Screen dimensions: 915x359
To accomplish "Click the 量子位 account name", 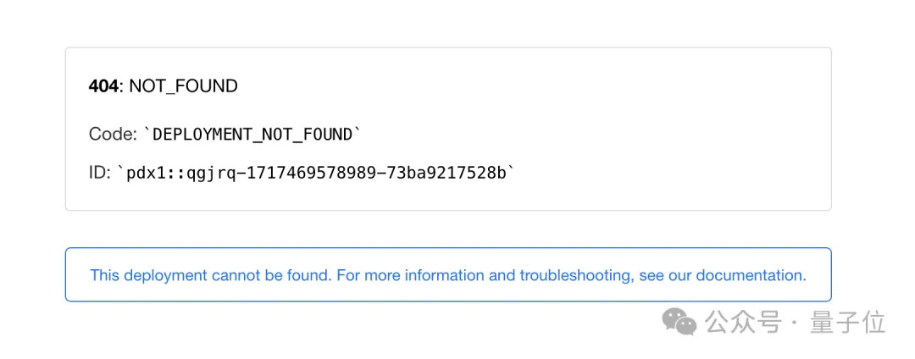I will [x=847, y=322].
